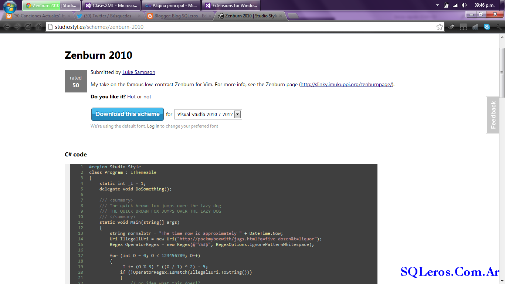This screenshot has width=505, height=284.
Task: Open the Visual Studio version dropdown
Action: point(208,115)
